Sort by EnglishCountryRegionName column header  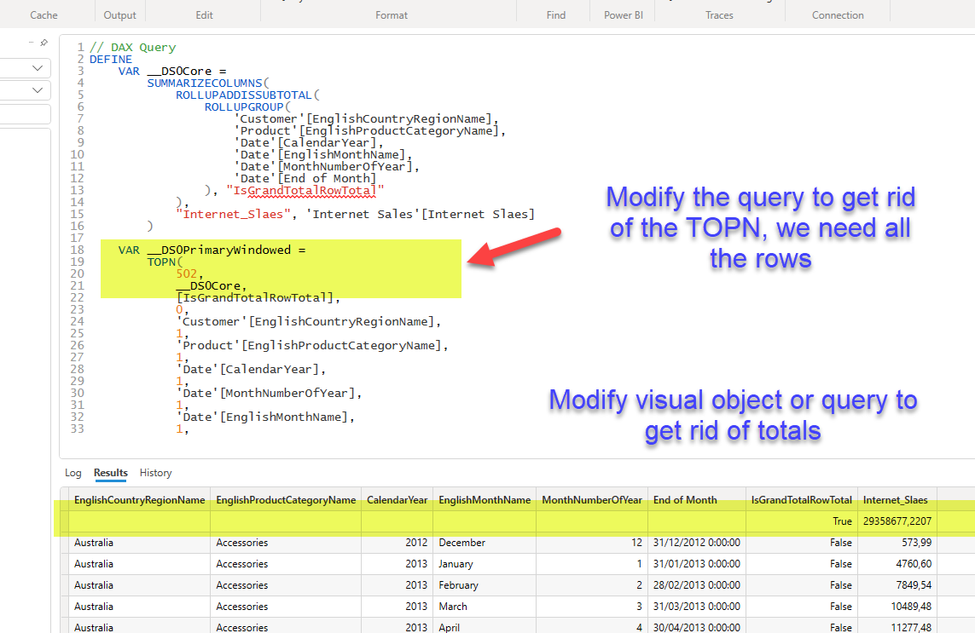[139, 500]
